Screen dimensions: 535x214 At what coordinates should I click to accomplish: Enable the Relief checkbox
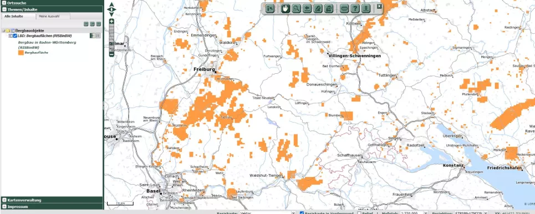[x=359, y=213]
